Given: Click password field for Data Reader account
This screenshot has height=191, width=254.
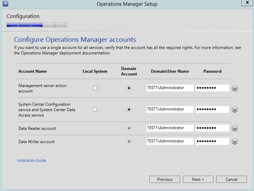Looking at the screenshot, I should (x=212, y=128).
